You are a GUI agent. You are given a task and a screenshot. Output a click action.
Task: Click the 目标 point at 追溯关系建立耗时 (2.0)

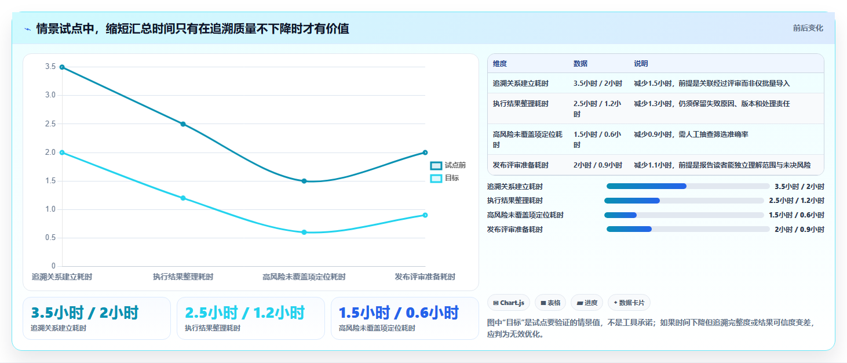click(x=62, y=153)
